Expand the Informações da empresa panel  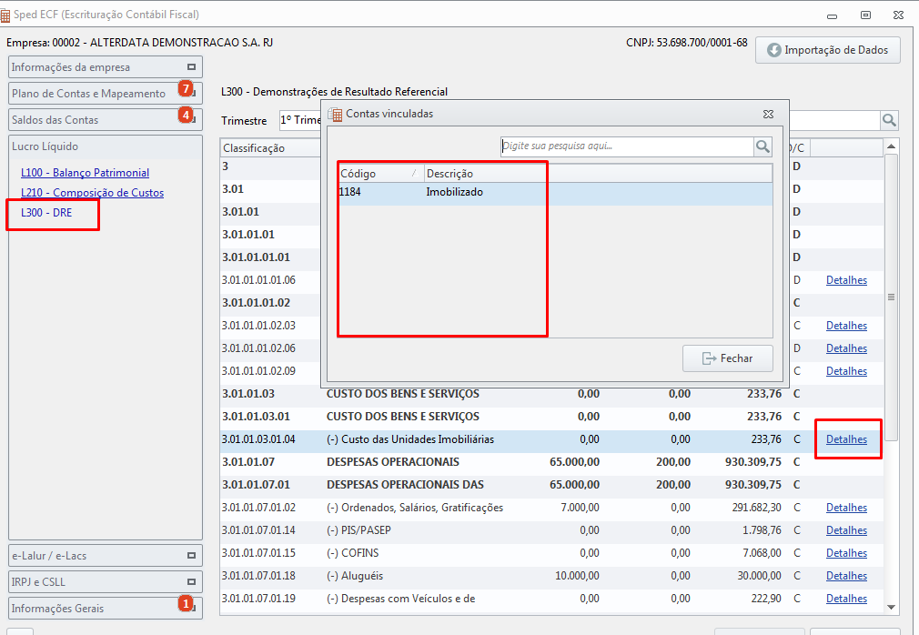(x=191, y=66)
